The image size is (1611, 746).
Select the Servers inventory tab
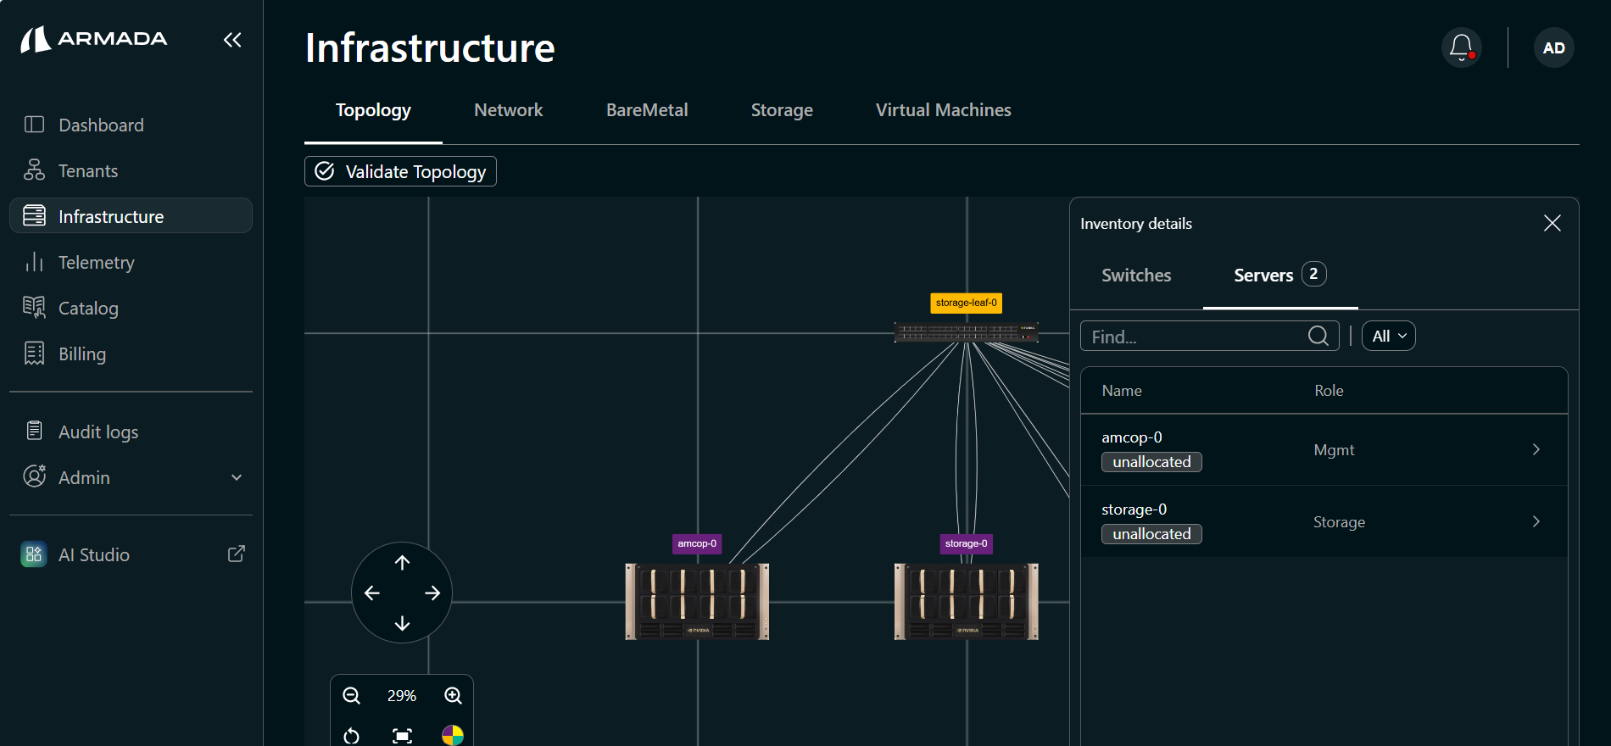point(1279,276)
